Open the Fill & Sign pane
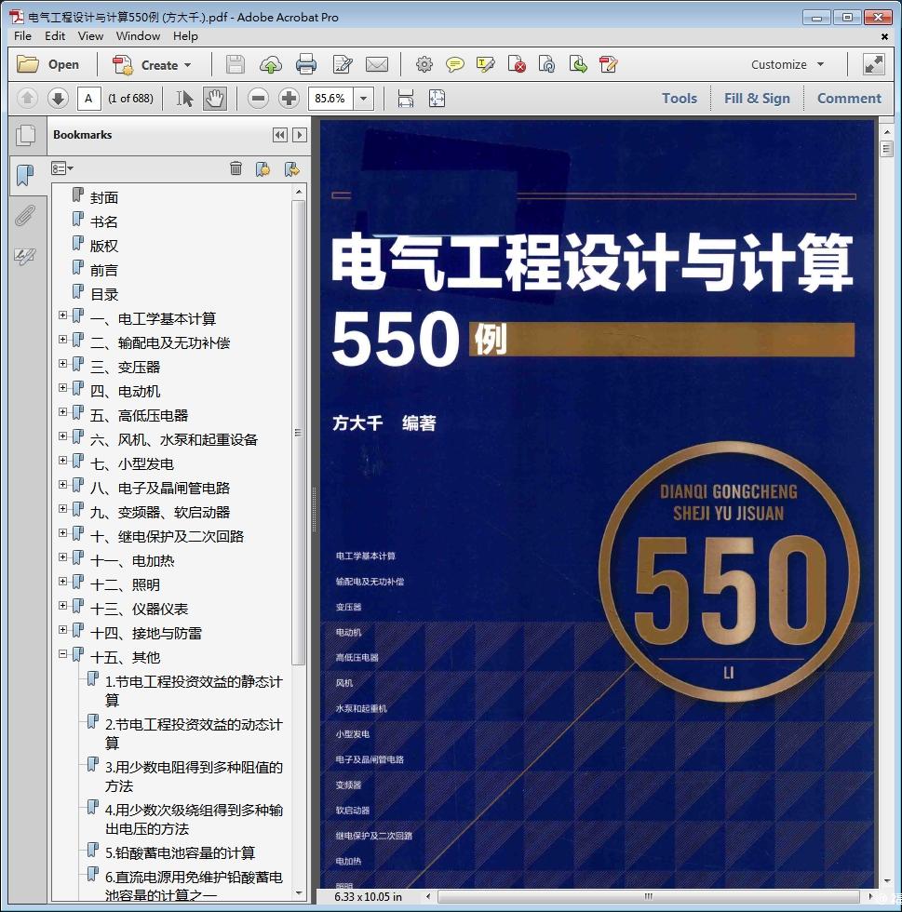The image size is (902, 912). pyautogui.click(x=757, y=99)
